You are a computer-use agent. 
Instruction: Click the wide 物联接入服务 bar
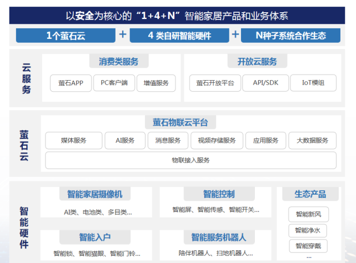pyautogui.click(x=190, y=160)
